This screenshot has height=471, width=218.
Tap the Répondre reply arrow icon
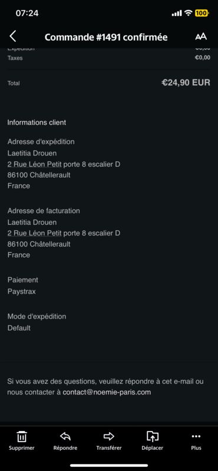pos(65,436)
